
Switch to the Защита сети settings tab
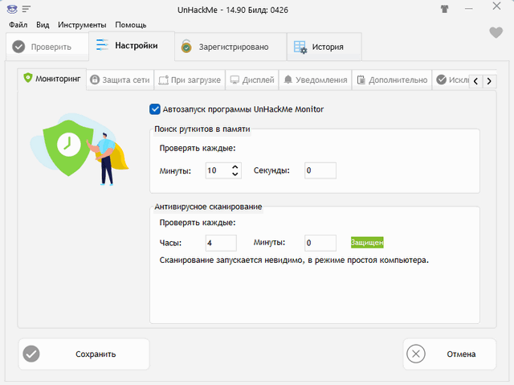119,80
